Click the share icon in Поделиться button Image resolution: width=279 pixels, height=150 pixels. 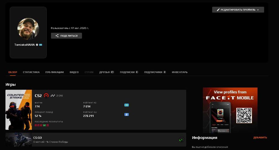point(57,36)
